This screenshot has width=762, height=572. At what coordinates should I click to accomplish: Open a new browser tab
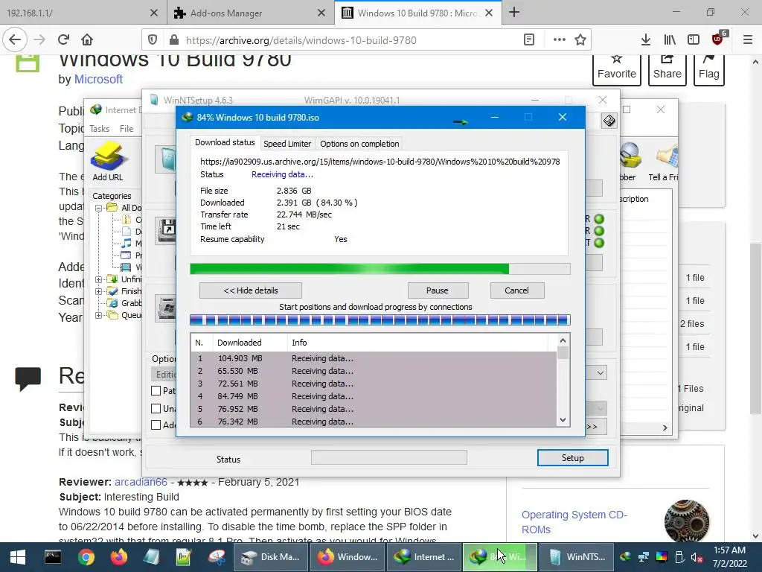(514, 13)
